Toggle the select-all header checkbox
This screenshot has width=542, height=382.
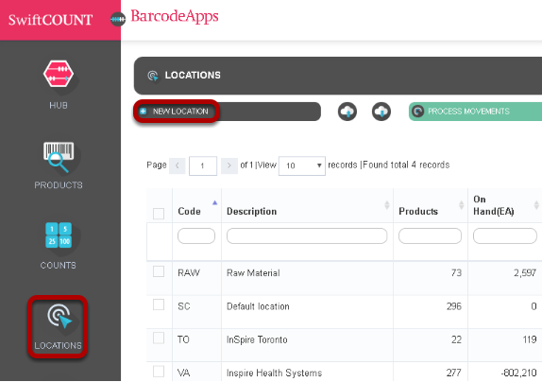click(159, 214)
